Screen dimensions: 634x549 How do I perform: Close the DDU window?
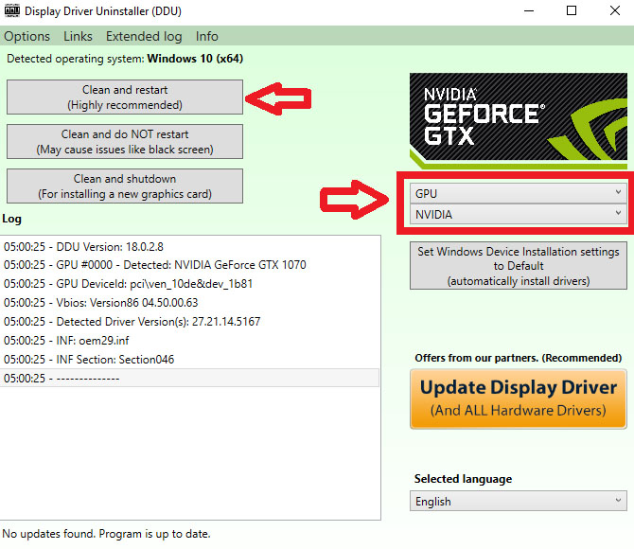tap(614, 11)
